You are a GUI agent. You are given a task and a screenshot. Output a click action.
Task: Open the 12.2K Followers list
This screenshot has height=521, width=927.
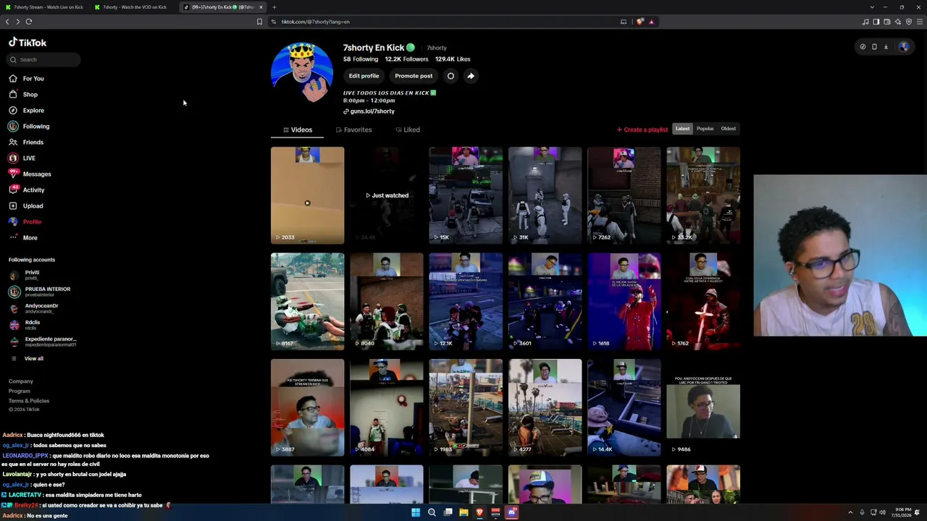(x=406, y=59)
